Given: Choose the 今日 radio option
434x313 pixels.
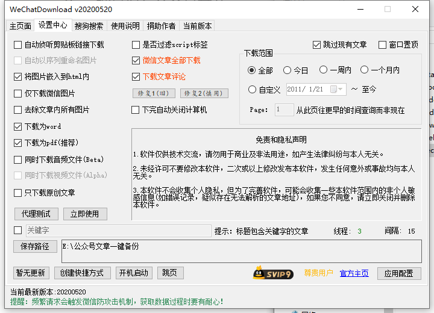Looking at the screenshot, I should [x=287, y=70].
